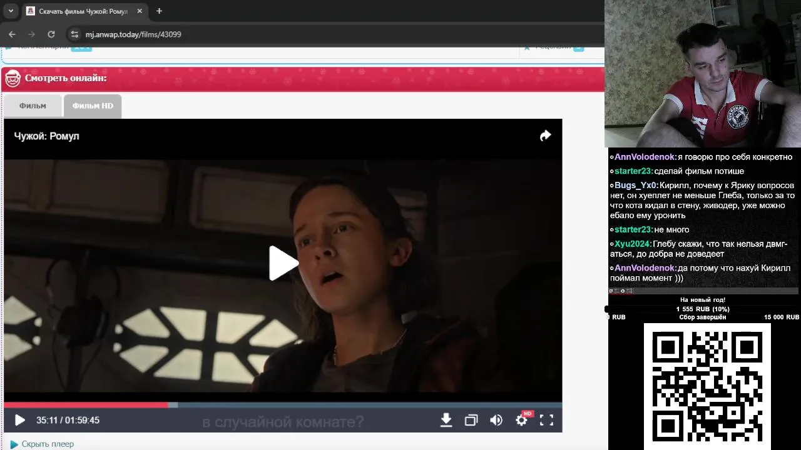Open player quality settings gear
This screenshot has height=450, width=801.
pos(521,420)
